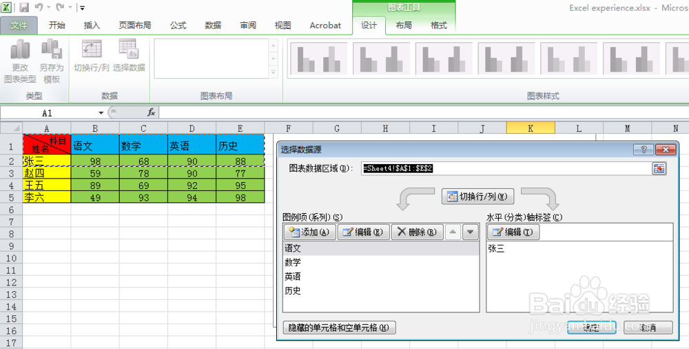Viewport: 689px width, 349px height.
Task: Click the 编辑 series button under 图例项
Action: pos(363,232)
